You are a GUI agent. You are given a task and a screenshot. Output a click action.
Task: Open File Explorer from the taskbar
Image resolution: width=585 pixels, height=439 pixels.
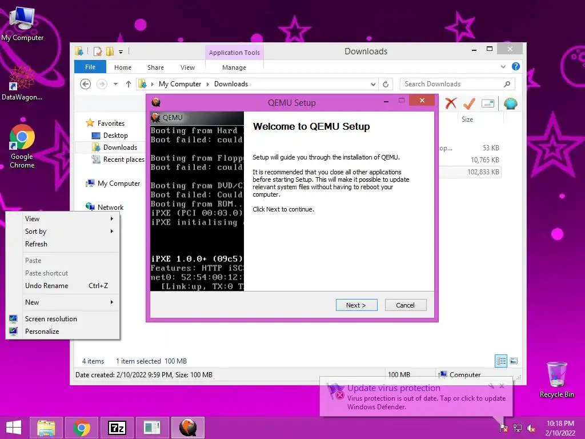(46, 428)
